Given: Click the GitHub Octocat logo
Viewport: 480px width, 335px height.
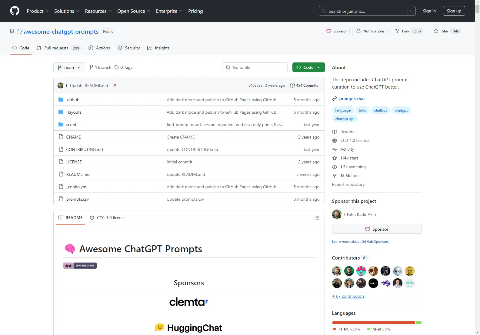Looking at the screenshot, I should pyautogui.click(x=15, y=11).
